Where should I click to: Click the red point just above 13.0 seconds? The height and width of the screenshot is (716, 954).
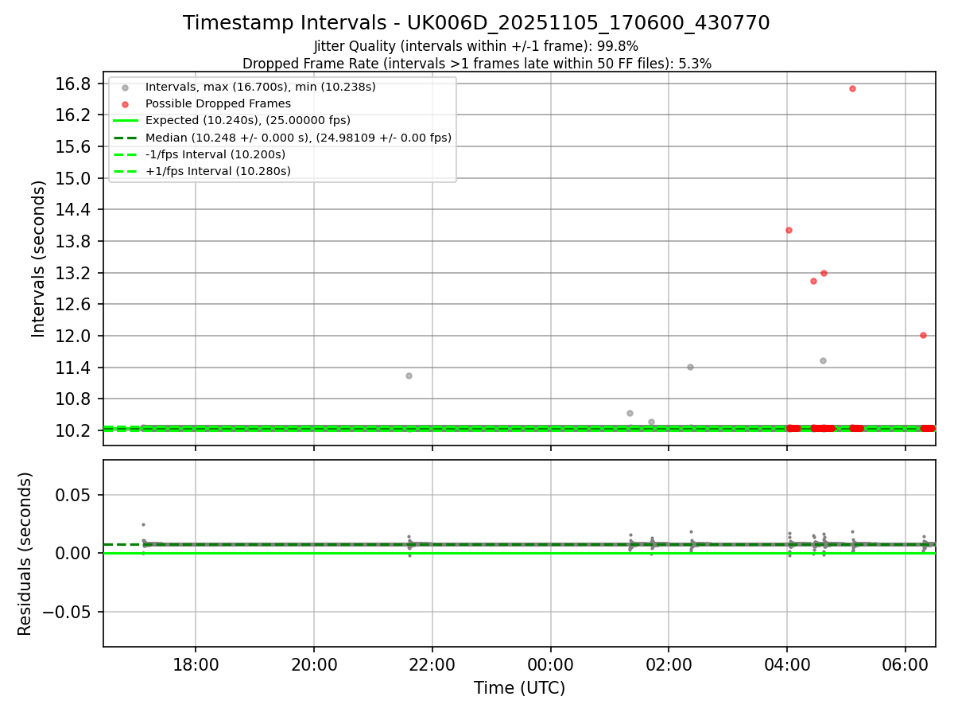(813, 281)
